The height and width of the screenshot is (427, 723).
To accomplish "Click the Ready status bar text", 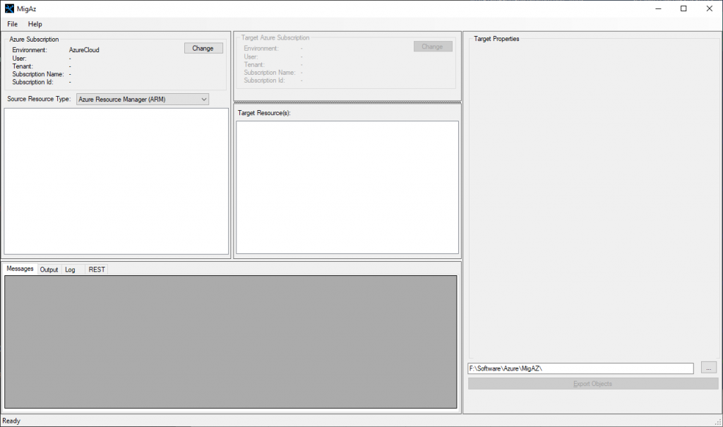I will pos(11,421).
